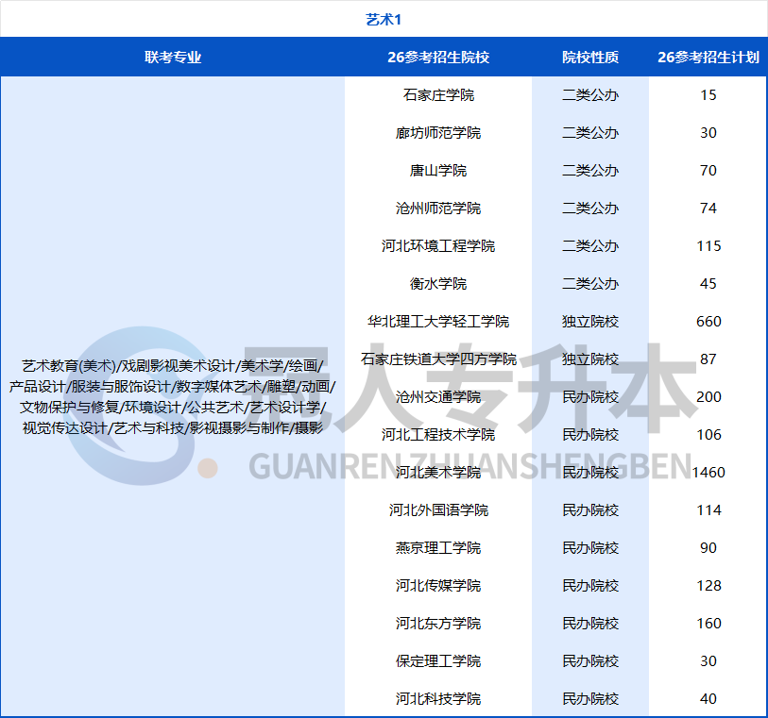Select the 沧州交通学院 school cell
768x718 pixels.
point(438,396)
